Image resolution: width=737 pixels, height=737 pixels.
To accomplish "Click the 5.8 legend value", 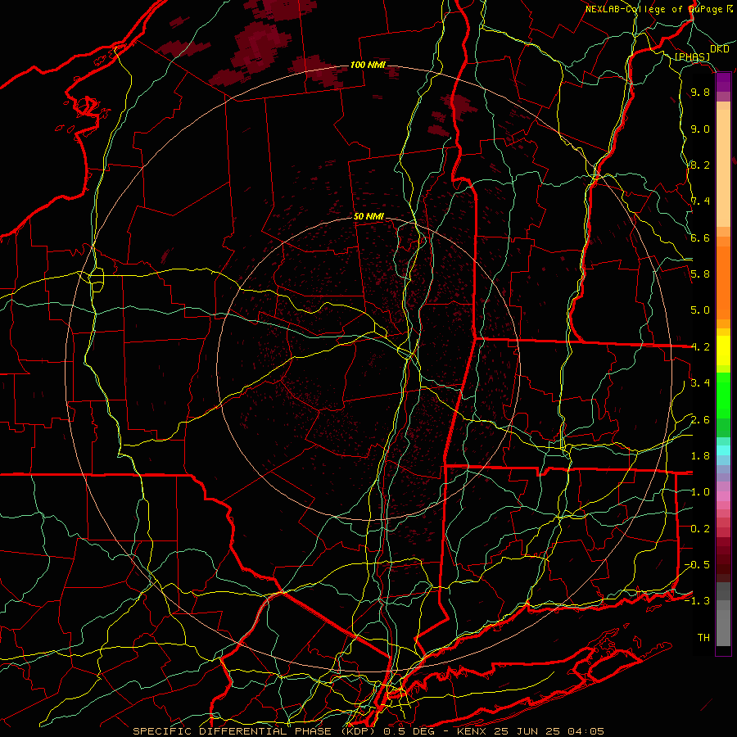I will pyautogui.click(x=700, y=274).
